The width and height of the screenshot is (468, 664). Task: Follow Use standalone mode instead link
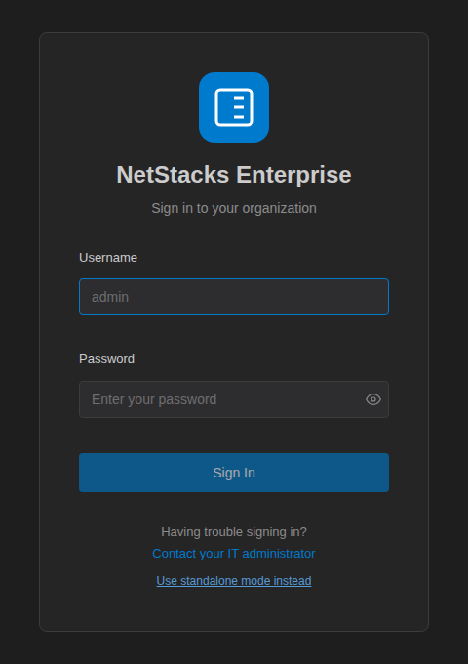coord(234,581)
